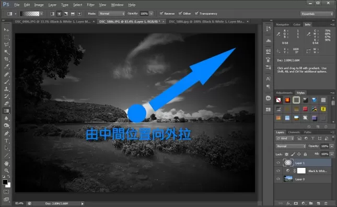Open the layer Kind filter dropdown
This screenshot has height=207, width=337.
285,138
